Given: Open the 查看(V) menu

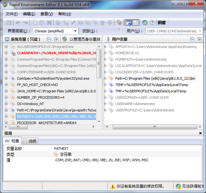Looking at the screenshot, I should coord(46,14).
